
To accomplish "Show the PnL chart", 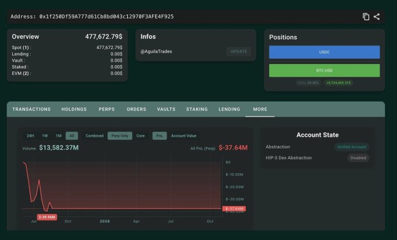I will click(x=159, y=136).
